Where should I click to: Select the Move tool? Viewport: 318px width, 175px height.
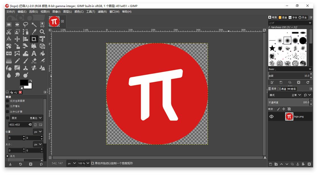point(17,39)
